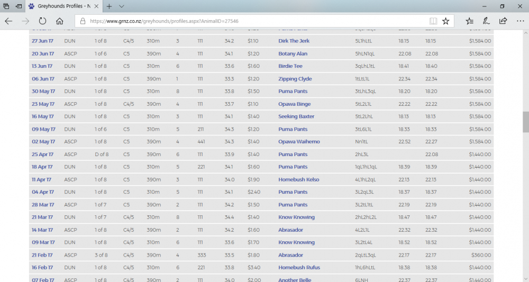
Task: Open the Opawa Waihemo greyhound link
Action: [299, 142]
